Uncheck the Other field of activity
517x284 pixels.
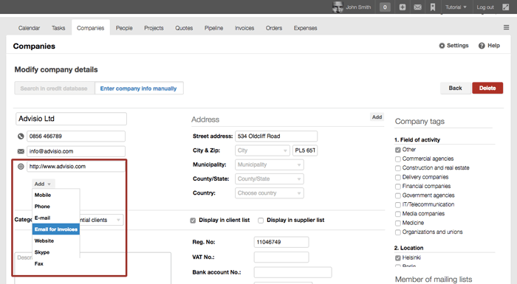(398, 150)
